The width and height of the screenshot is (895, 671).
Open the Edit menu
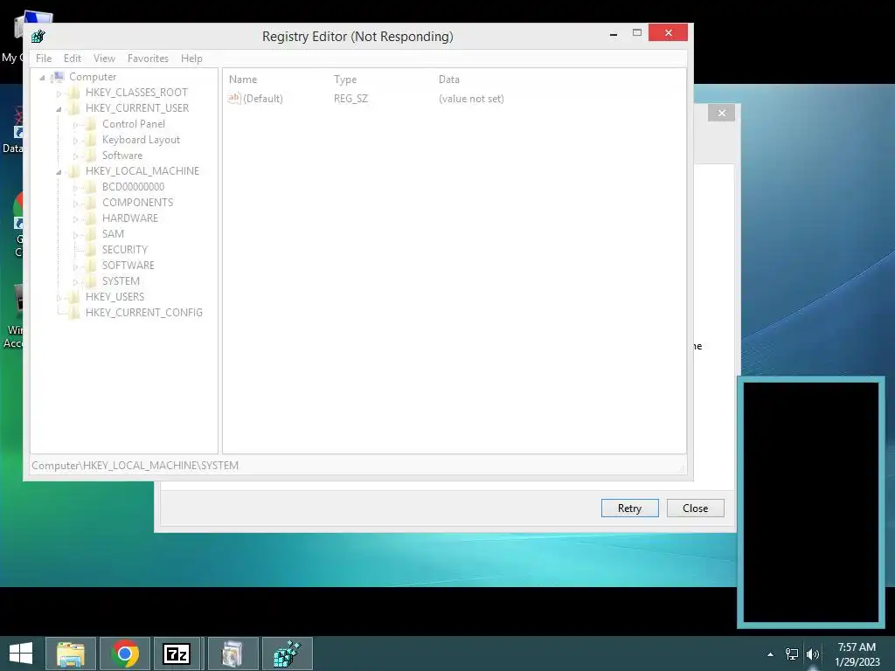tap(72, 59)
